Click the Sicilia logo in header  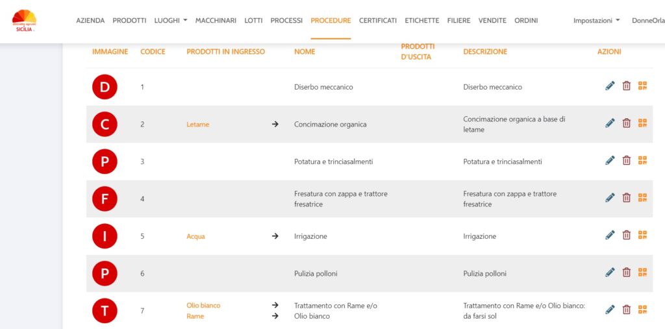24,20
